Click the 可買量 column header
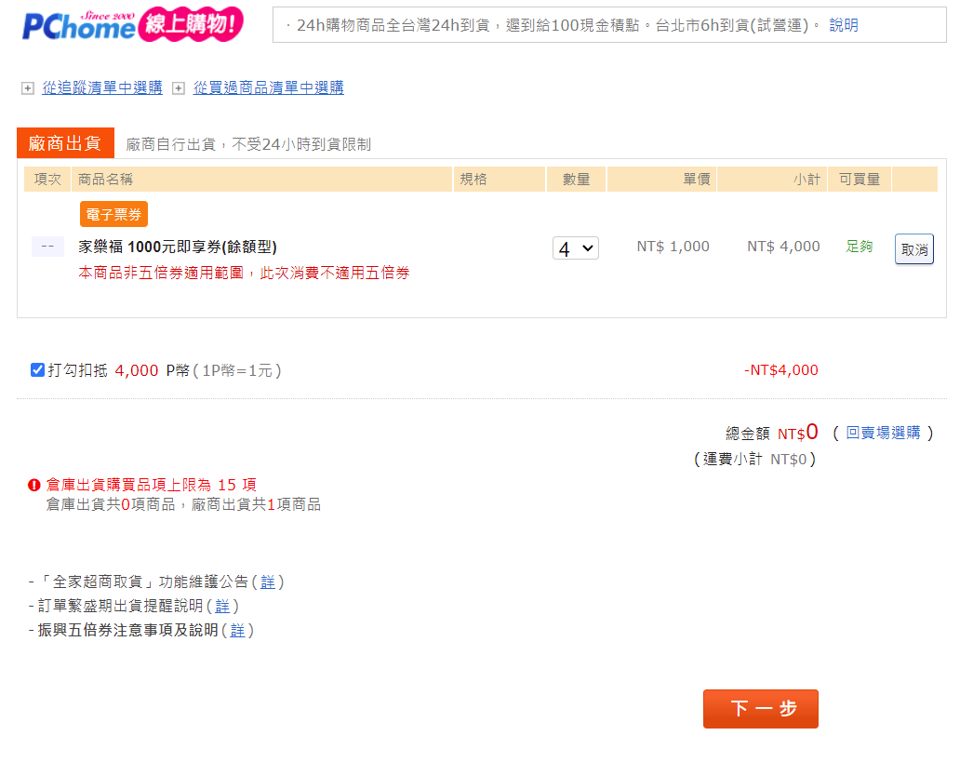973x762 pixels. [860, 180]
